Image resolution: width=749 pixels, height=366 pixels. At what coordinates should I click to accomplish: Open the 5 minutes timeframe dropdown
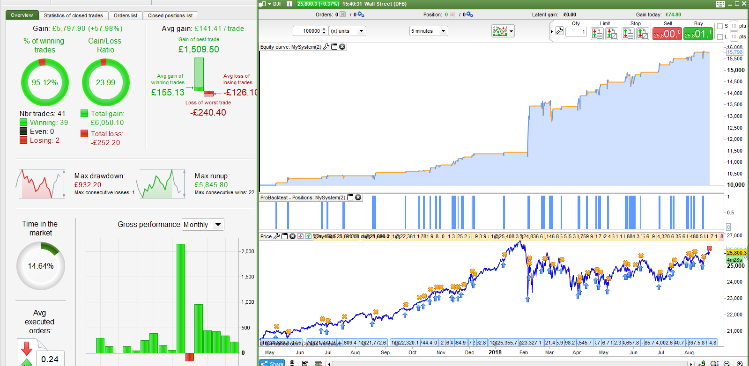pos(429,31)
